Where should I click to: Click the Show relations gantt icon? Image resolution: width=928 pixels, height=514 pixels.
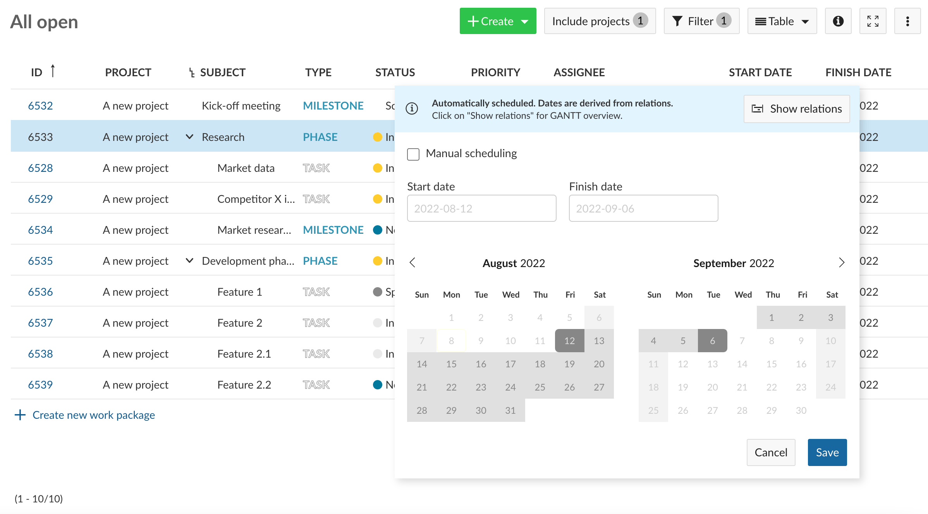[x=758, y=109]
